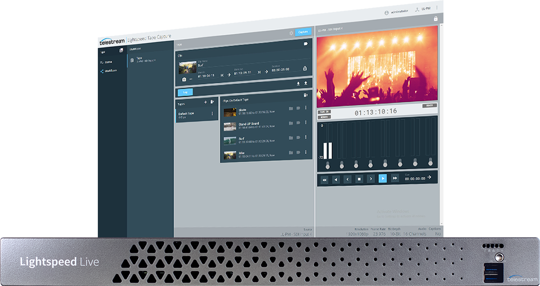Click the camera snapshot icon under the clip thumbnail
The height and width of the screenshot is (286, 540).
[184, 79]
